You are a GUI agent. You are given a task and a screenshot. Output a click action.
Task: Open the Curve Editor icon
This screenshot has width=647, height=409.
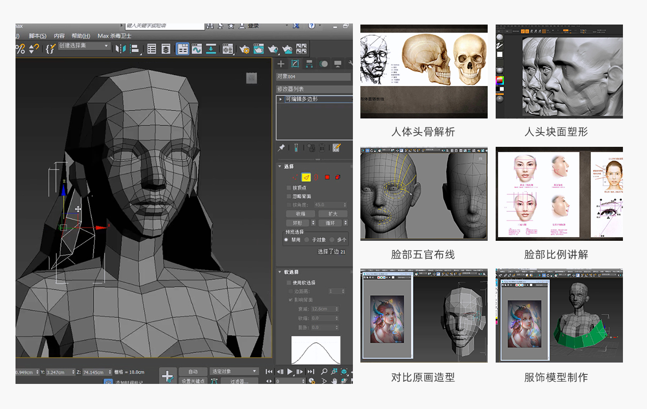pyautogui.click(x=197, y=49)
